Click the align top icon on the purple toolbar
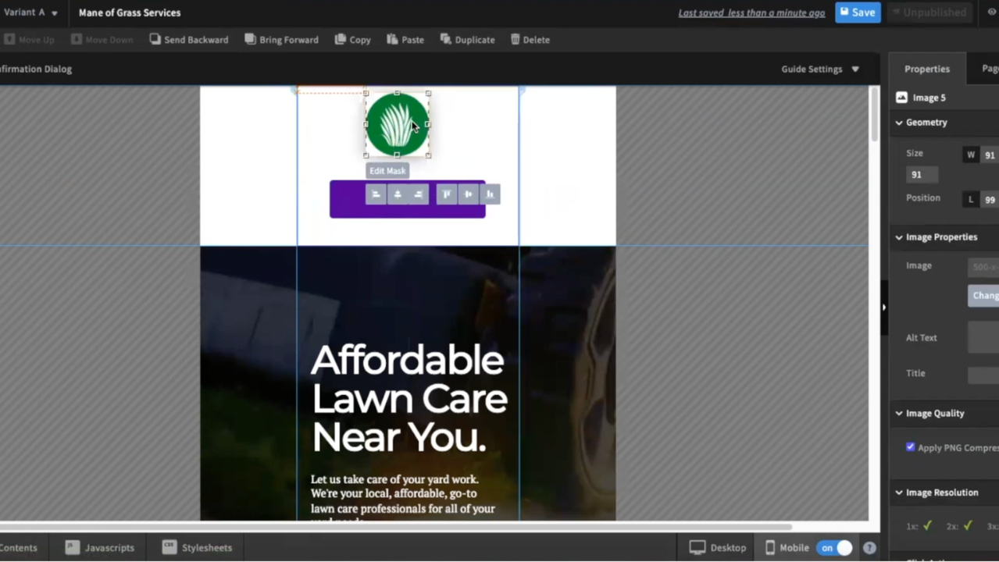This screenshot has height=562, width=999. pyautogui.click(x=446, y=194)
